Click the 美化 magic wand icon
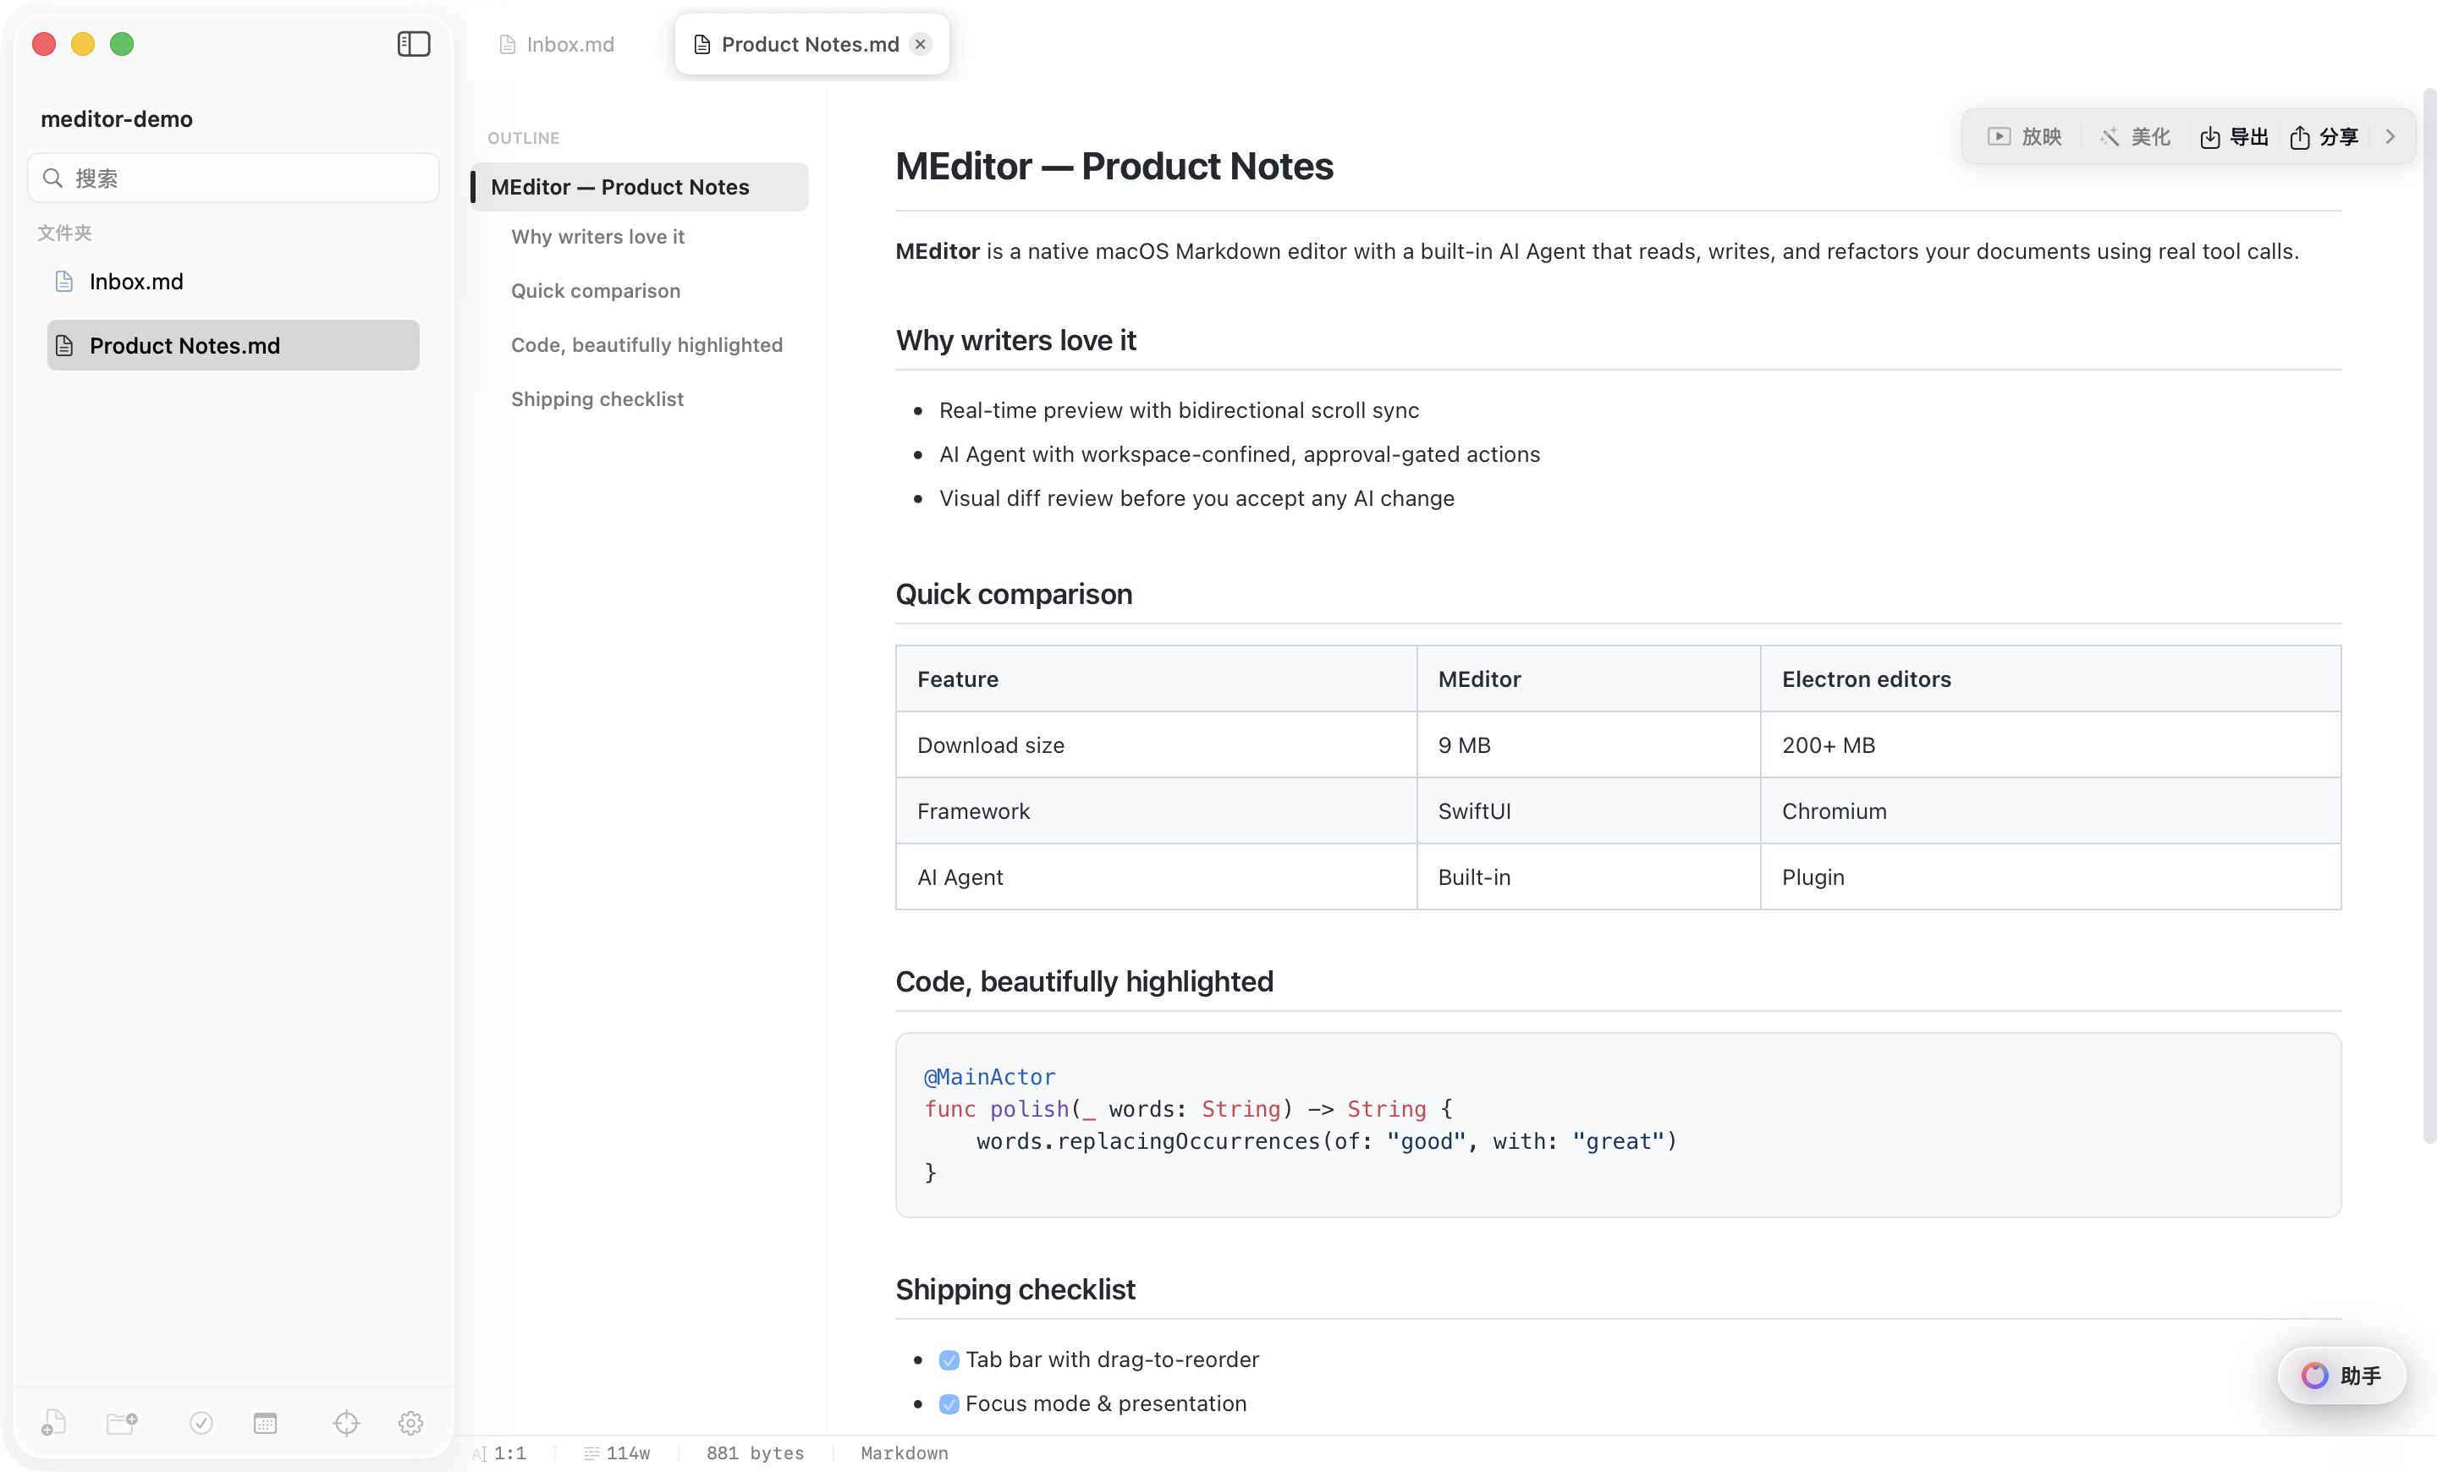This screenshot has width=2437, height=1472. (x=2110, y=136)
